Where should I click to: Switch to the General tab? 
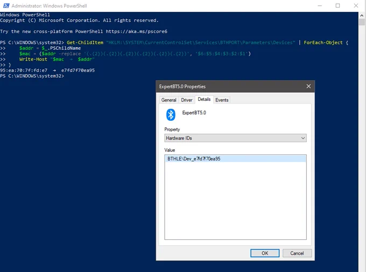[x=169, y=100]
